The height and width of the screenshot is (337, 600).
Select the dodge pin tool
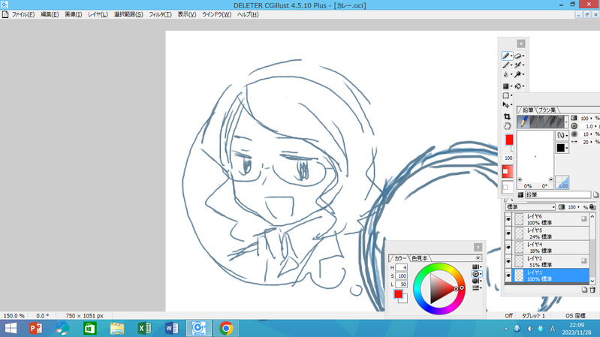pyautogui.click(x=517, y=74)
